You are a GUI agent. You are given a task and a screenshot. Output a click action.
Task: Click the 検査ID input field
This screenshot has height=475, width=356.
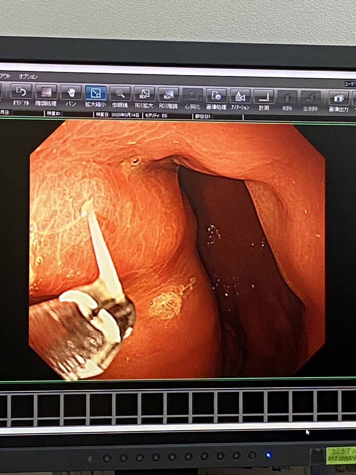point(76,114)
